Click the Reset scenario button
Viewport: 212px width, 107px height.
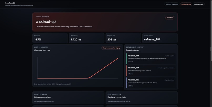[199, 4]
